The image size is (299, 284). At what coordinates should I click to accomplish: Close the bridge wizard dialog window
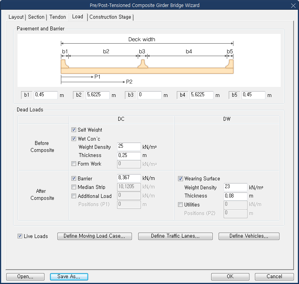tap(293, 5)
